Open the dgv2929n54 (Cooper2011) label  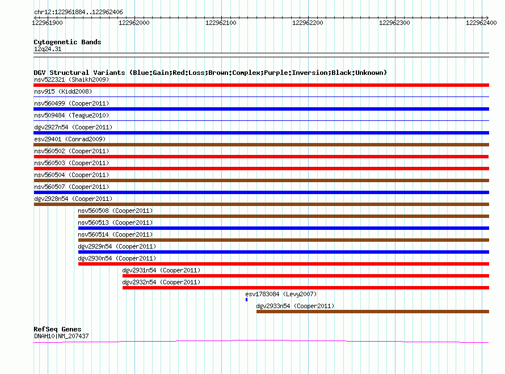point(117,246)
